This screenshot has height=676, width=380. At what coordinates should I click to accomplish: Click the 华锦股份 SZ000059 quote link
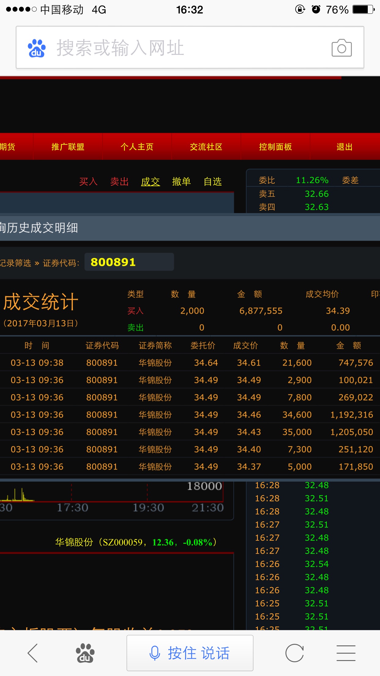point(136,542)
